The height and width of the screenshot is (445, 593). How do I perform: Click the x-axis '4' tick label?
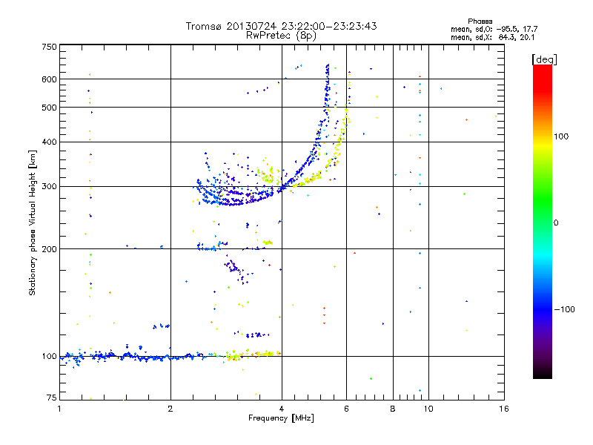pyautogui.click(x=282, y=409)
